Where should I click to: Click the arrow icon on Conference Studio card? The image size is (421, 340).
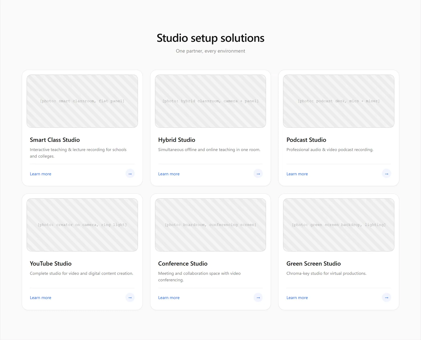[258, 297]
